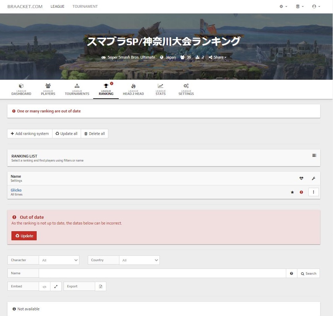333x316 pixels.
Task: Open the League Settings tab
Action: 186,90
